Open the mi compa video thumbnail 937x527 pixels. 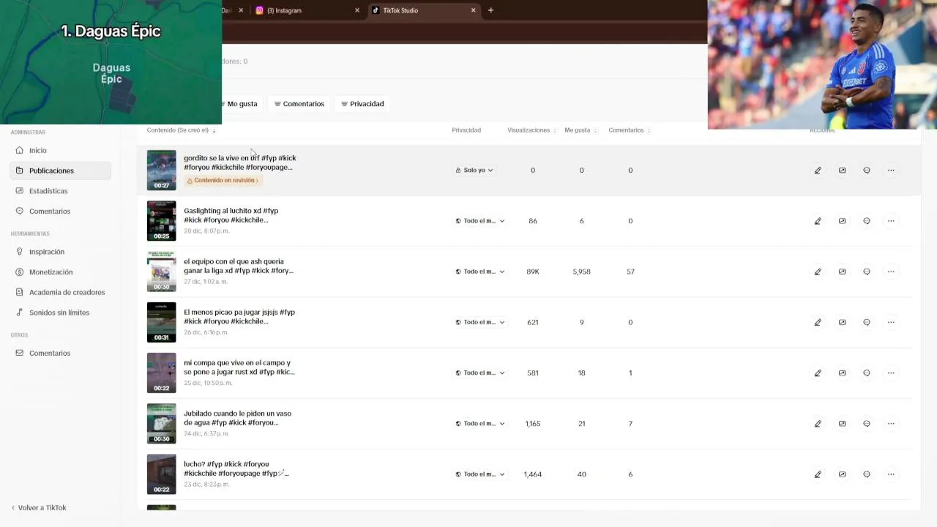click(x=161, y=373)
